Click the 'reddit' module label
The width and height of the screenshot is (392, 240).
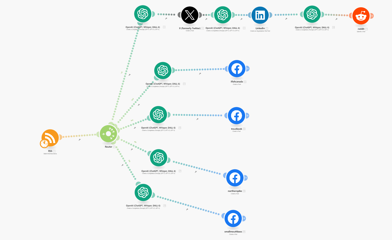(361, 29)
